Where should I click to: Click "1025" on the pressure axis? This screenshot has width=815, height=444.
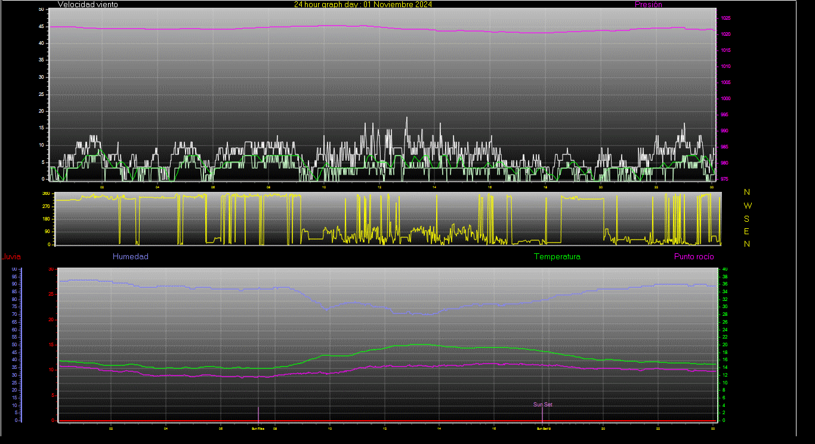(x=726, y=18)
